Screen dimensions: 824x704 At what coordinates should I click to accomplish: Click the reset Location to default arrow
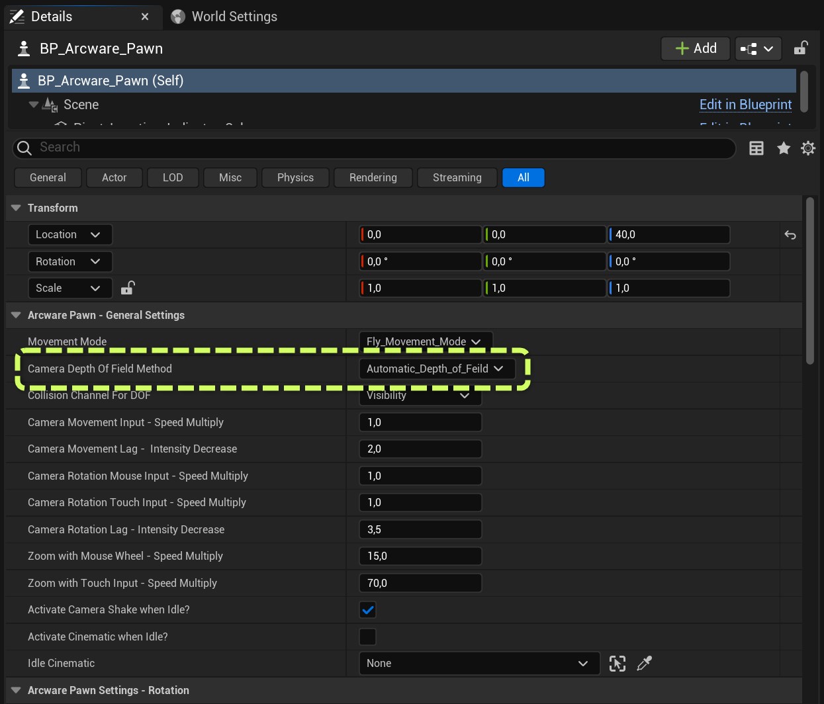click(790, 235)
